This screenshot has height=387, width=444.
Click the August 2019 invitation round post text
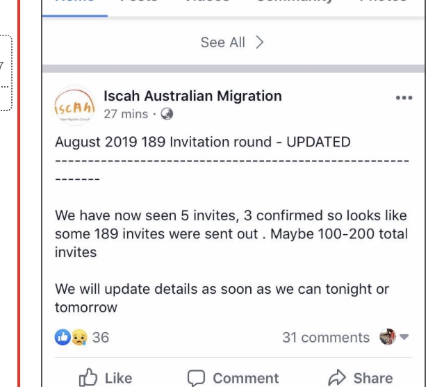click(x=202, y=142)
